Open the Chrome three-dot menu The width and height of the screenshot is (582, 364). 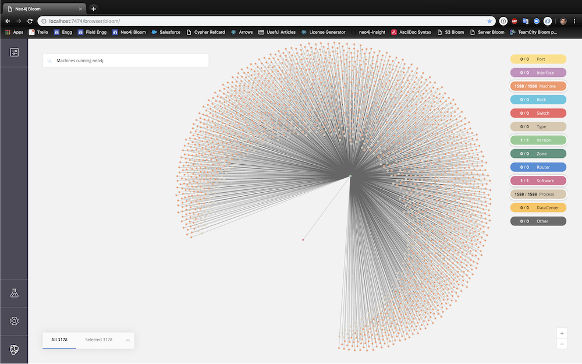point(574,21)
